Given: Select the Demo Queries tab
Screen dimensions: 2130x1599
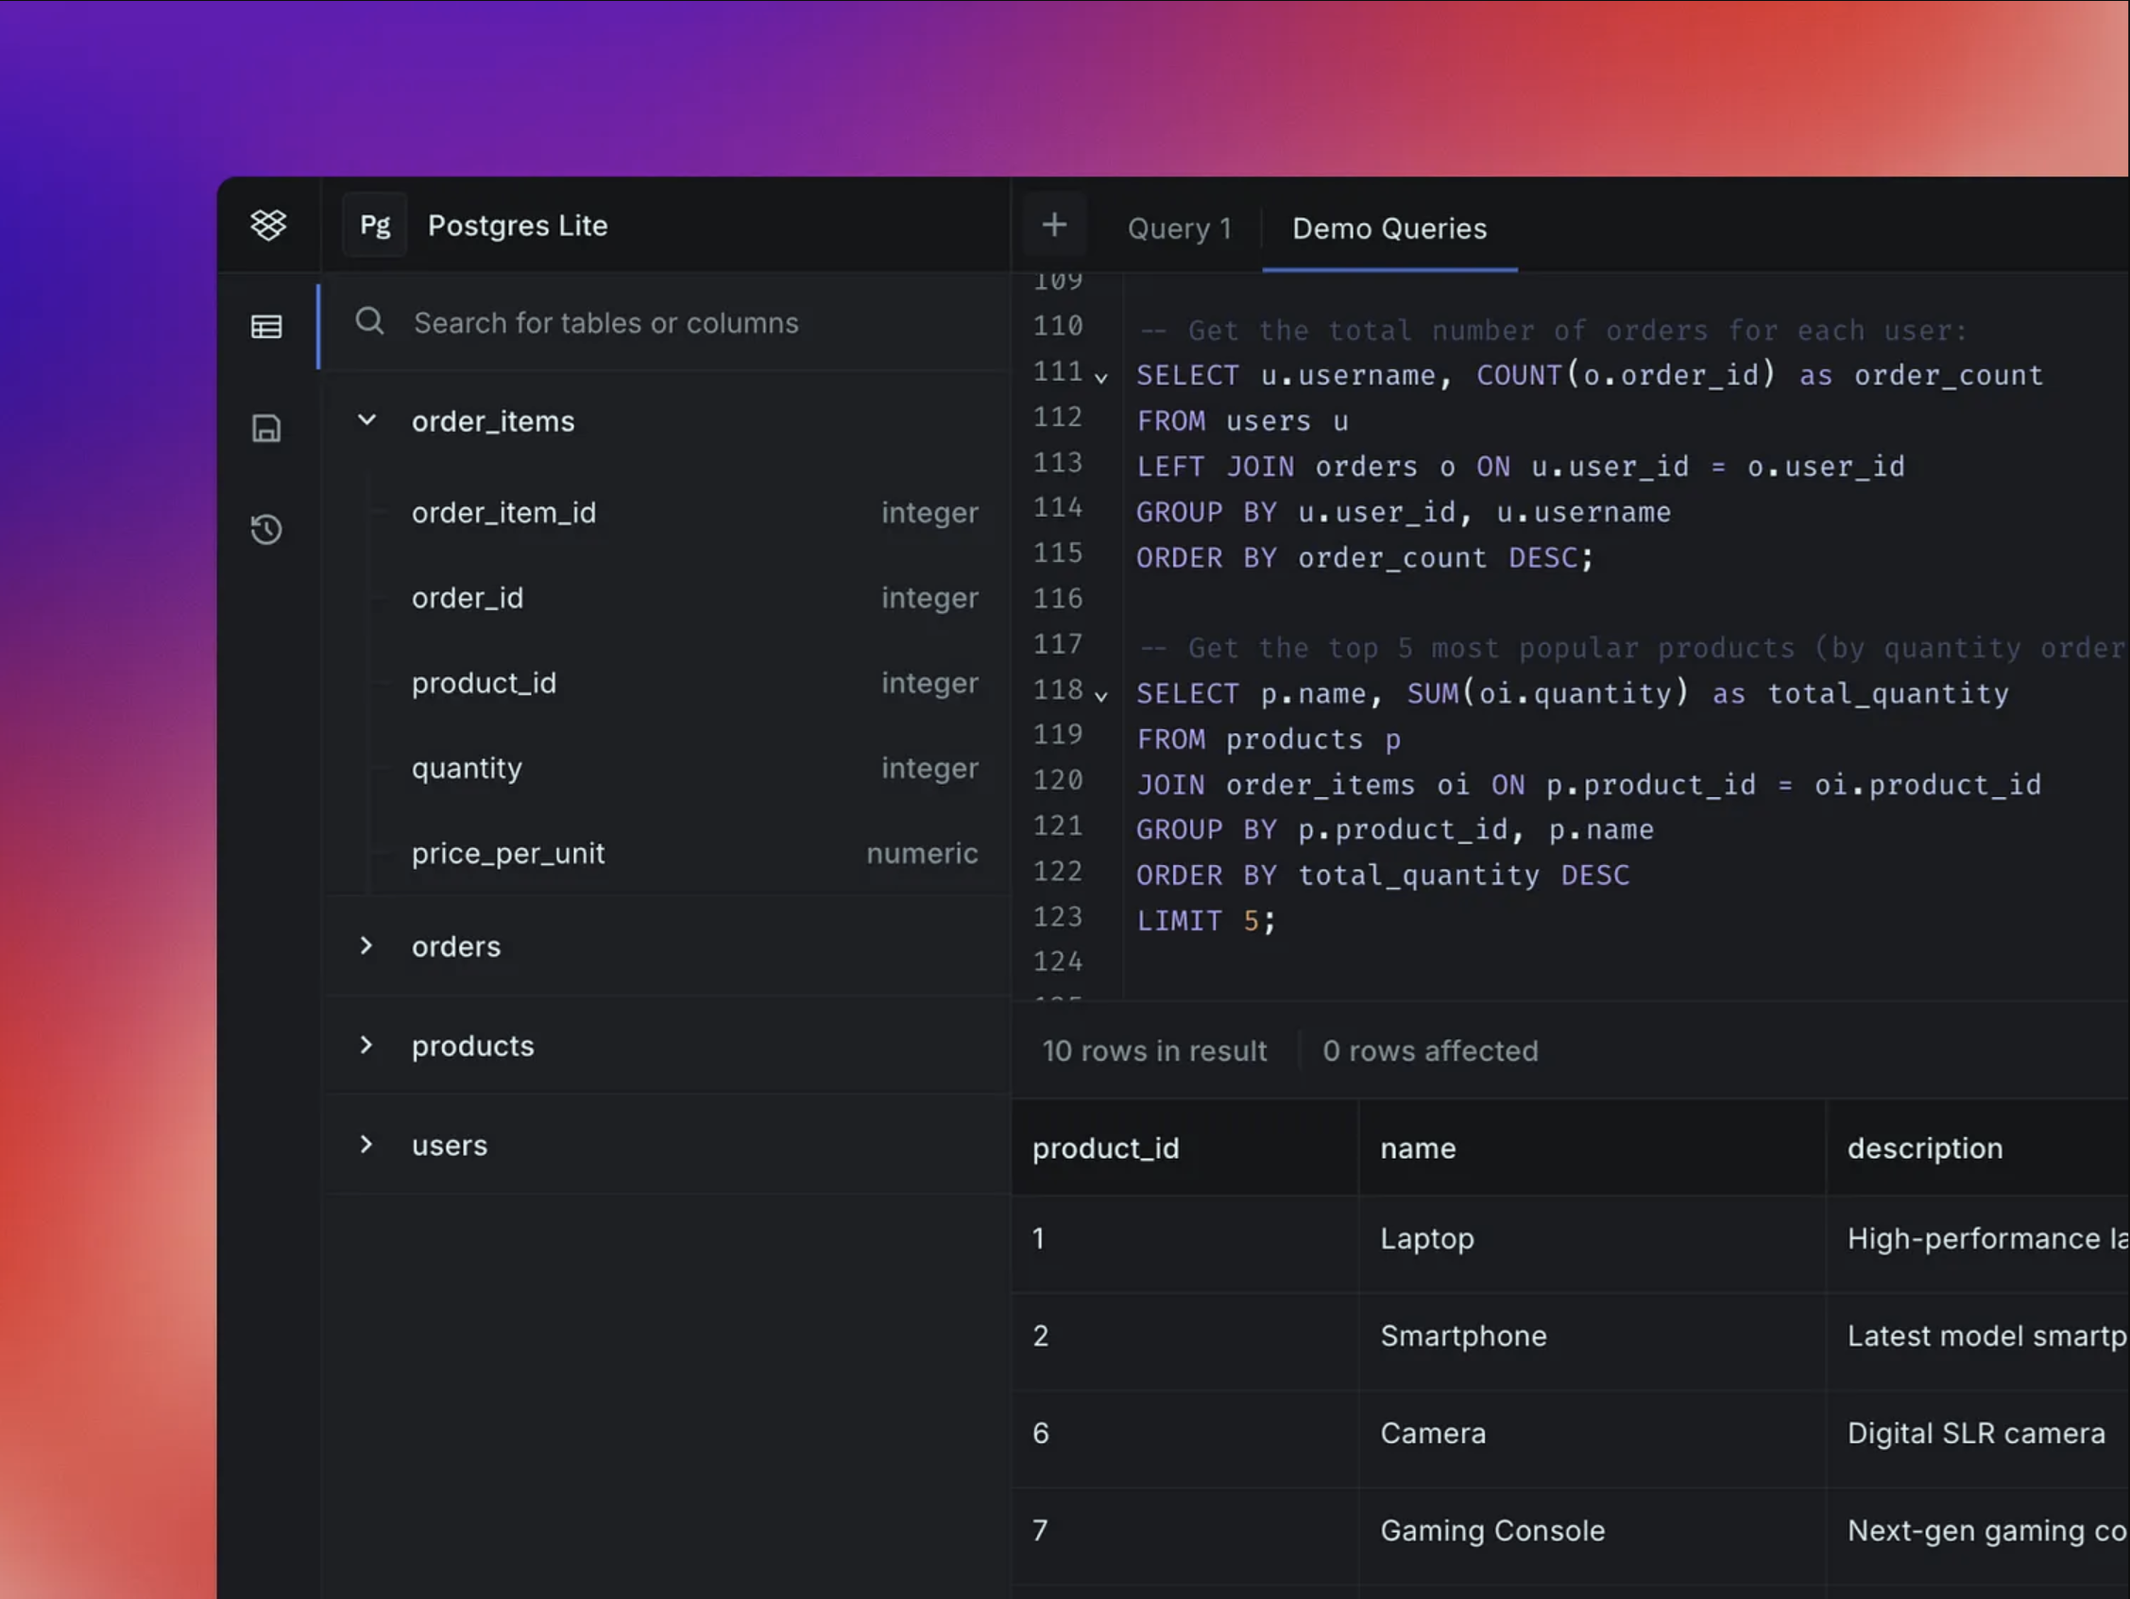Looking at the screenshot, I should (x=1389, y=229).
